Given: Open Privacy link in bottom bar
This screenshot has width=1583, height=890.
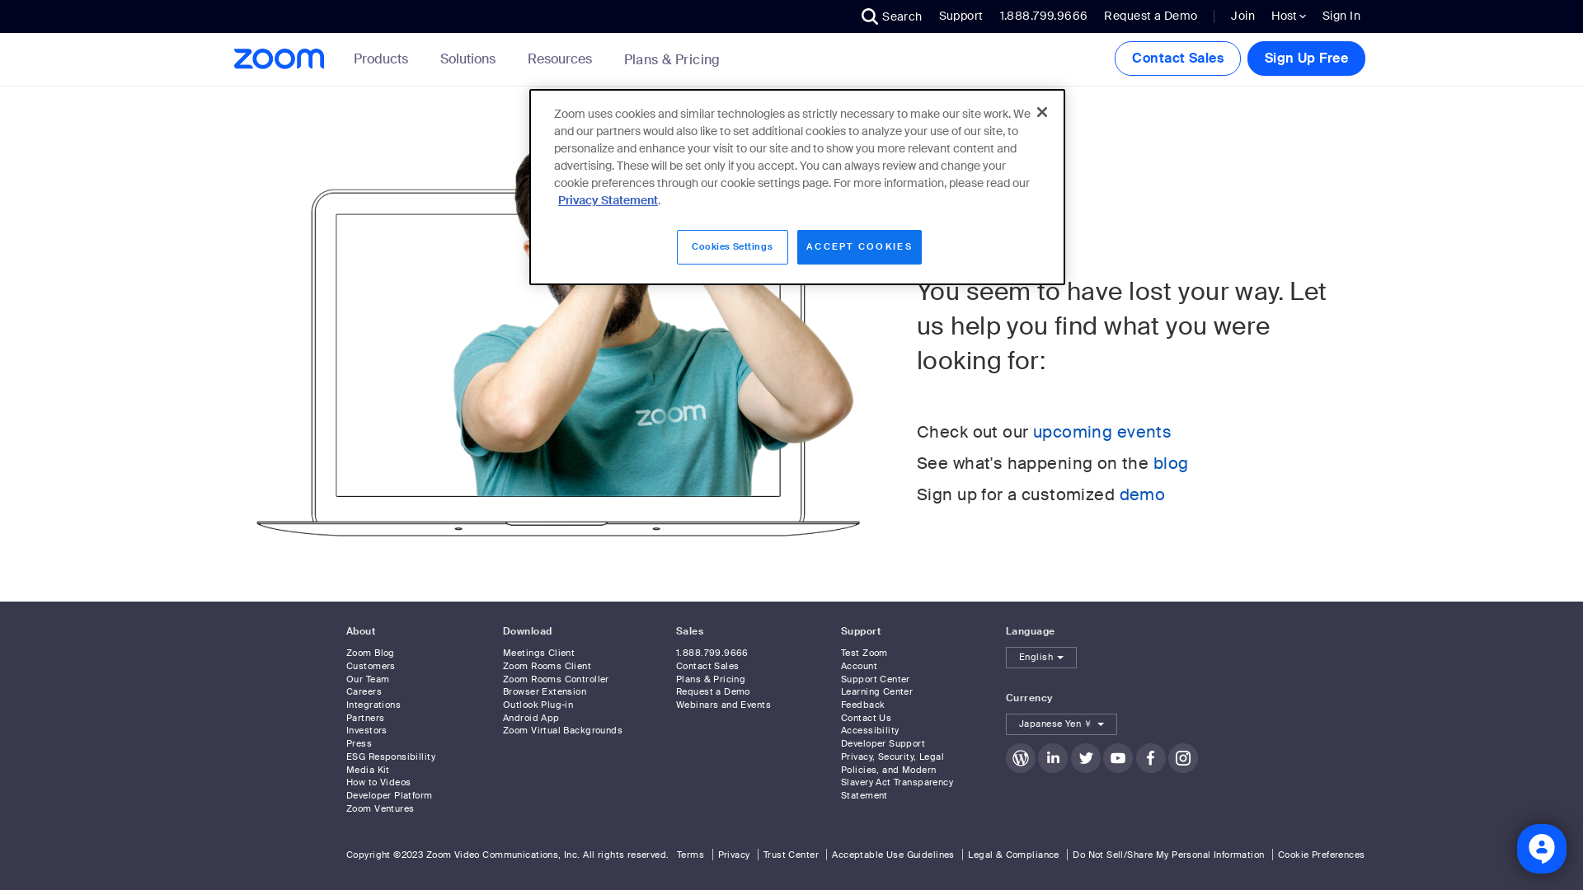Looking at the screenshot, I should click(x=734, y=855).
